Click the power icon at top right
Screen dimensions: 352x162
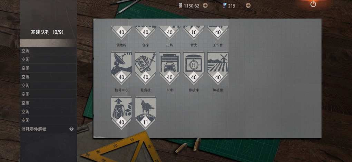tap(313, 4)
